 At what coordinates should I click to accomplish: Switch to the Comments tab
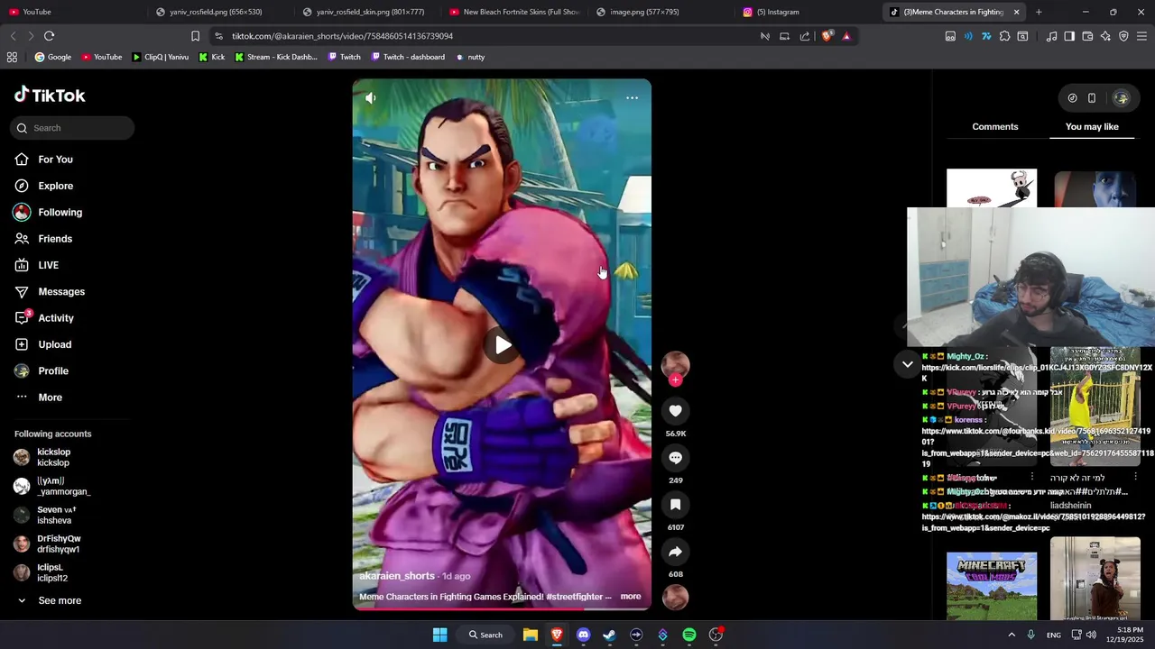(995, 127)
